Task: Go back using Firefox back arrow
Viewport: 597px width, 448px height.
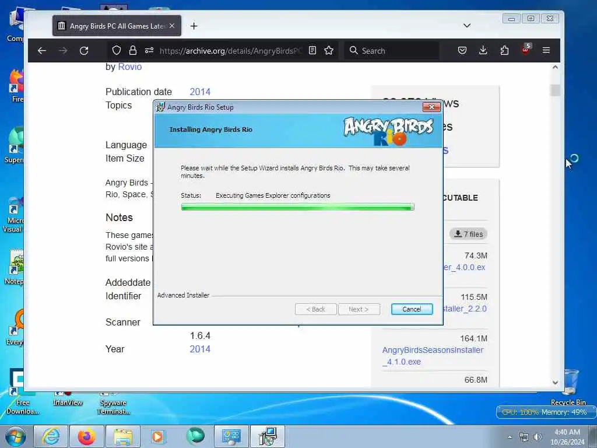Action: tap(42, 51)
